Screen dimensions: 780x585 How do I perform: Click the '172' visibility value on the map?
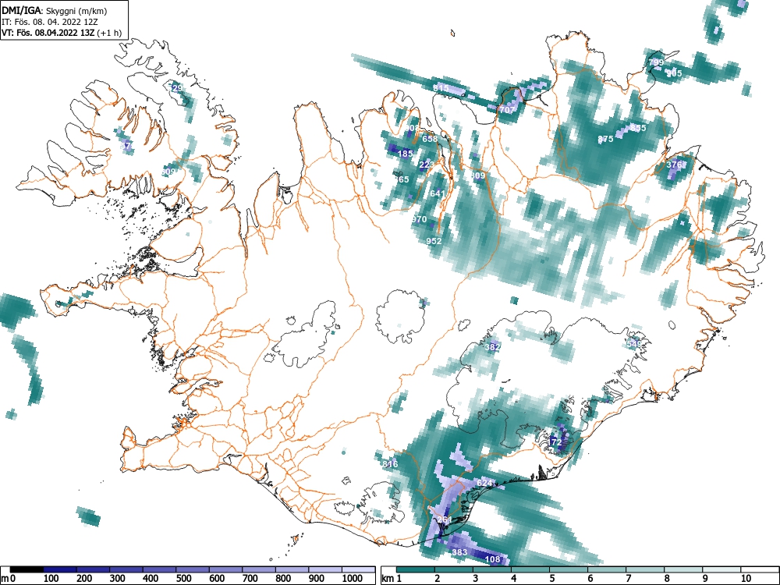[555, 442]
